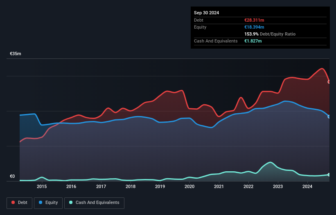Screen dimensions: 336x215
Task: Click the 2020 x-axis label
Action: (x=189, y=186)
